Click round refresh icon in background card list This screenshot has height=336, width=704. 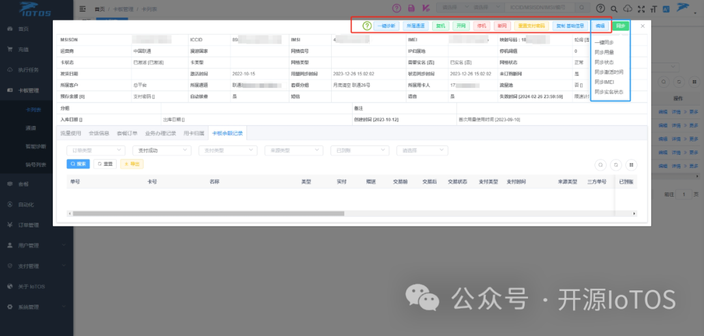click(679, 81)
